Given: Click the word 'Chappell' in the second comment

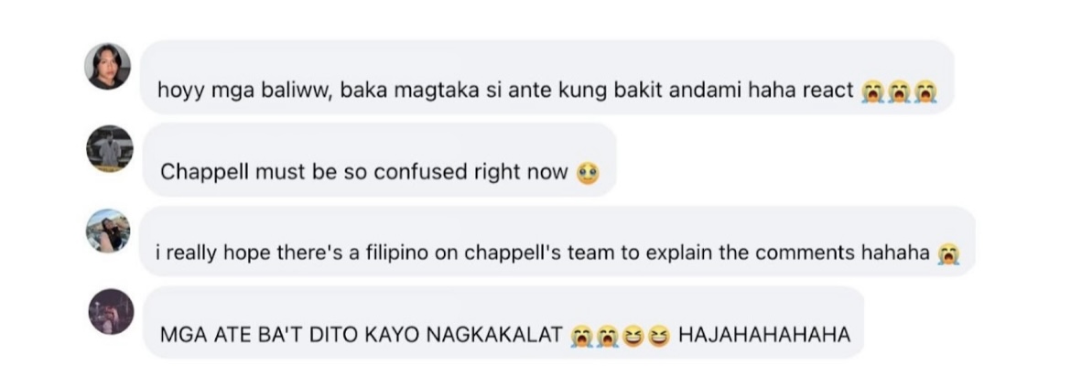Looking at the screenshot, I should [x=205, y=173].
